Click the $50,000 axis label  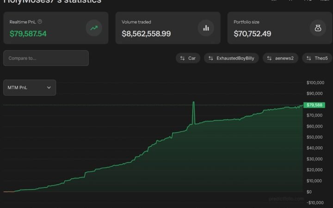point(314,137)
